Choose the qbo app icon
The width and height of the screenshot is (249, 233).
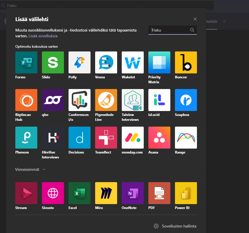pyautogui.click(x=53, y=100)
